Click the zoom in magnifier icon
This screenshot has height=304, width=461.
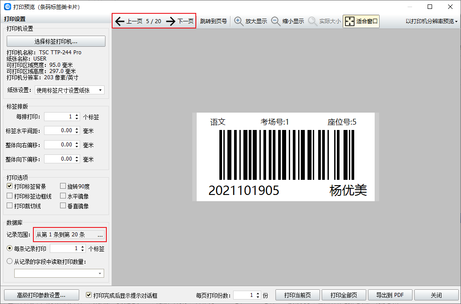239,21
